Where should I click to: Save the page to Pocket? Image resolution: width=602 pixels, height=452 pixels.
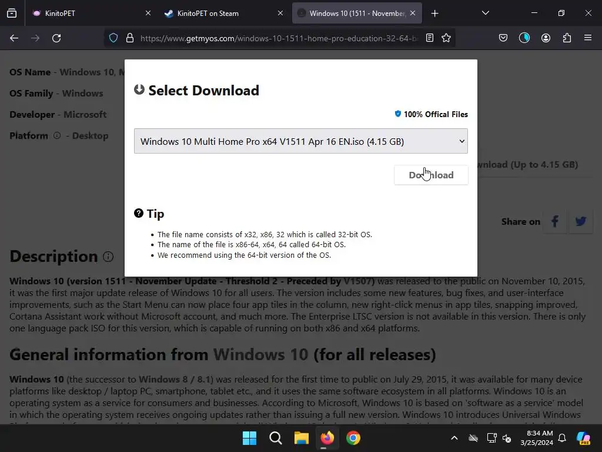point(503,38)
